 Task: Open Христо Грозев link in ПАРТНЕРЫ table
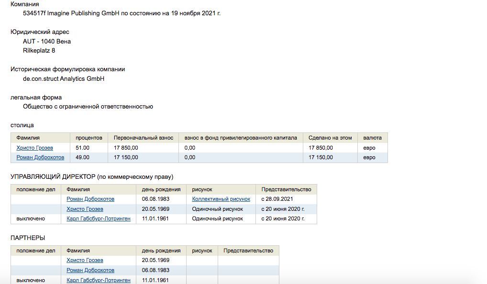(x=85, y=260)
